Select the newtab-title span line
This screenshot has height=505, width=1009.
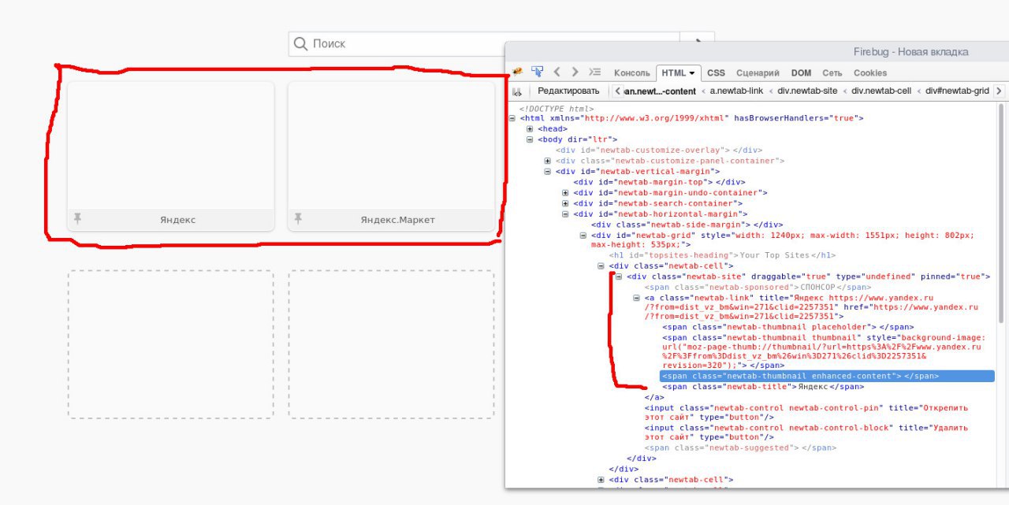763,387
